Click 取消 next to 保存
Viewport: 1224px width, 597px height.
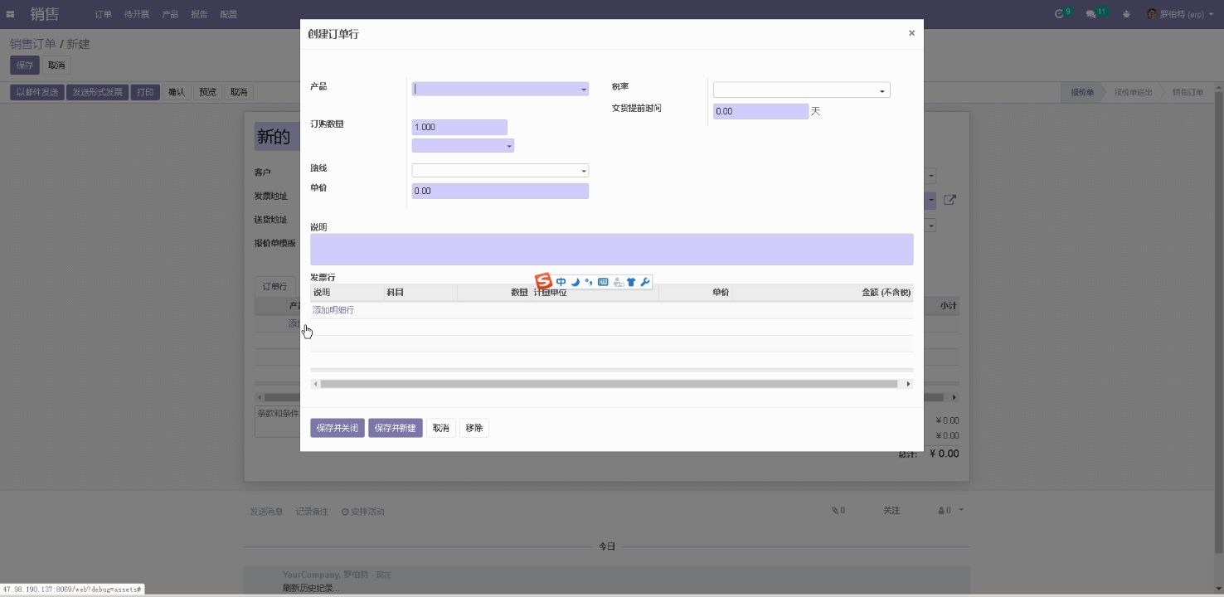click(x=56, y=65)
